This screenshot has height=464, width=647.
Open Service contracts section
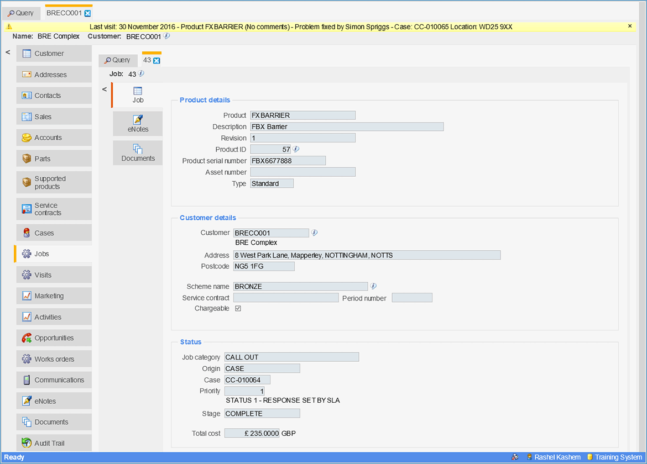[x=54, y=209]
